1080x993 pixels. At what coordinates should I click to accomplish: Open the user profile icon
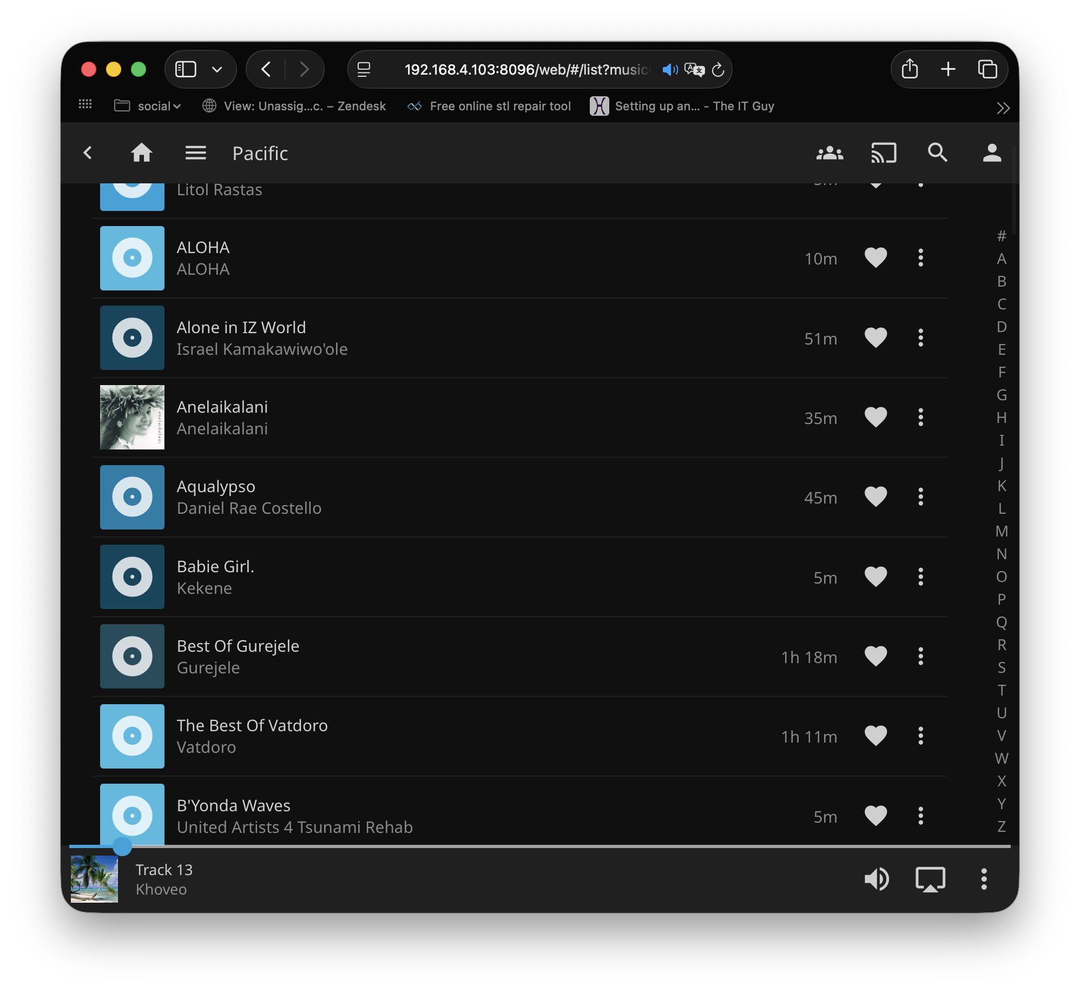(992, 153)
